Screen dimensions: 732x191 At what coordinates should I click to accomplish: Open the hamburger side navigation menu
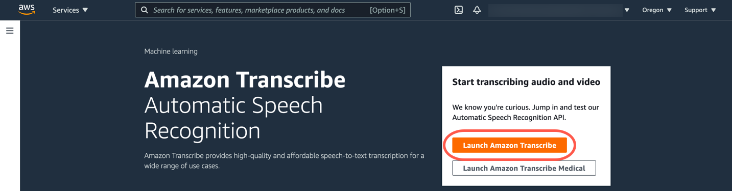click(10, 31)
